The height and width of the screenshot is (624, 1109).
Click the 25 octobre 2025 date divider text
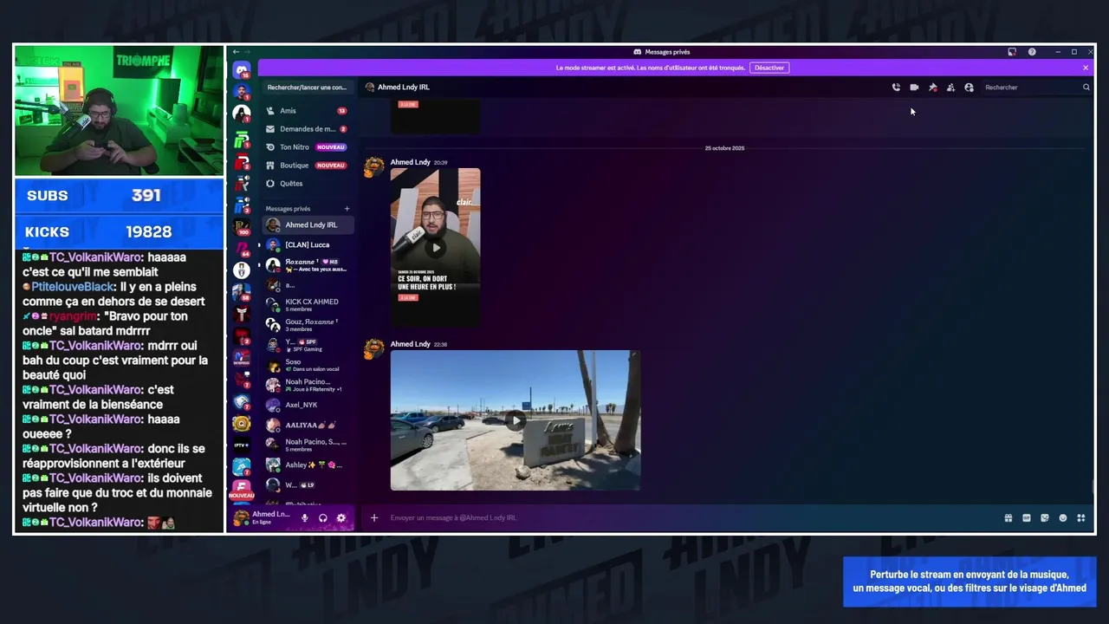[724, 148]
